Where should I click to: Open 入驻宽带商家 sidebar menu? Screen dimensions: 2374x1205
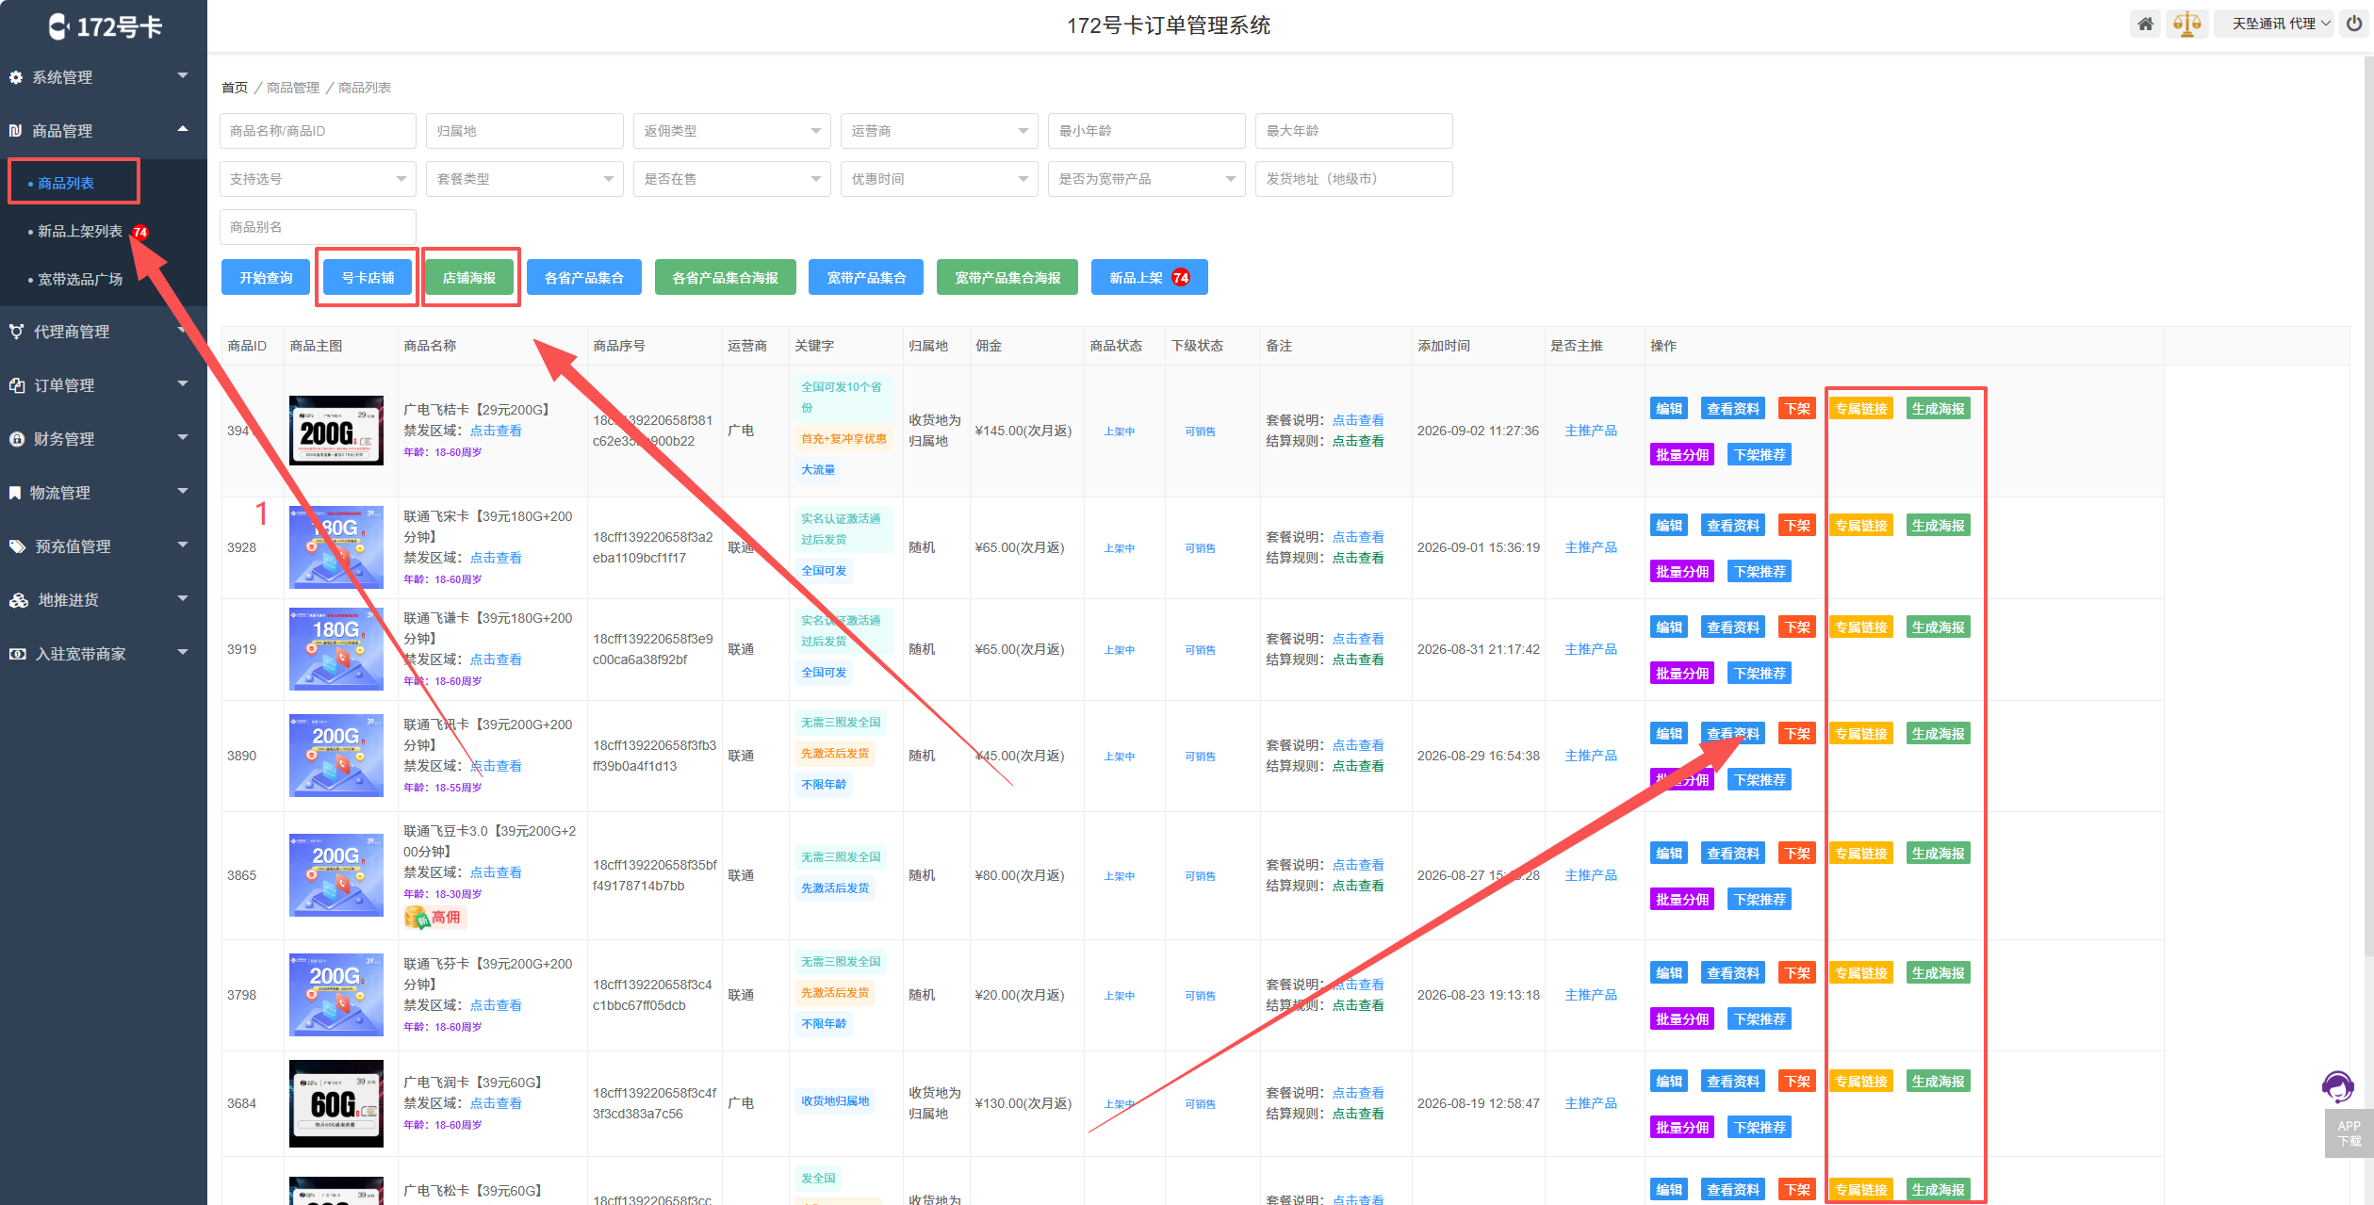[x=104, y=654]
